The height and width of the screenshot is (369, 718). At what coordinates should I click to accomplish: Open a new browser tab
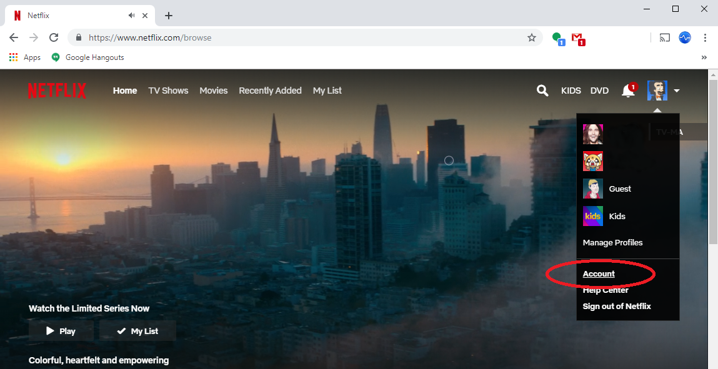pos(169,16)
